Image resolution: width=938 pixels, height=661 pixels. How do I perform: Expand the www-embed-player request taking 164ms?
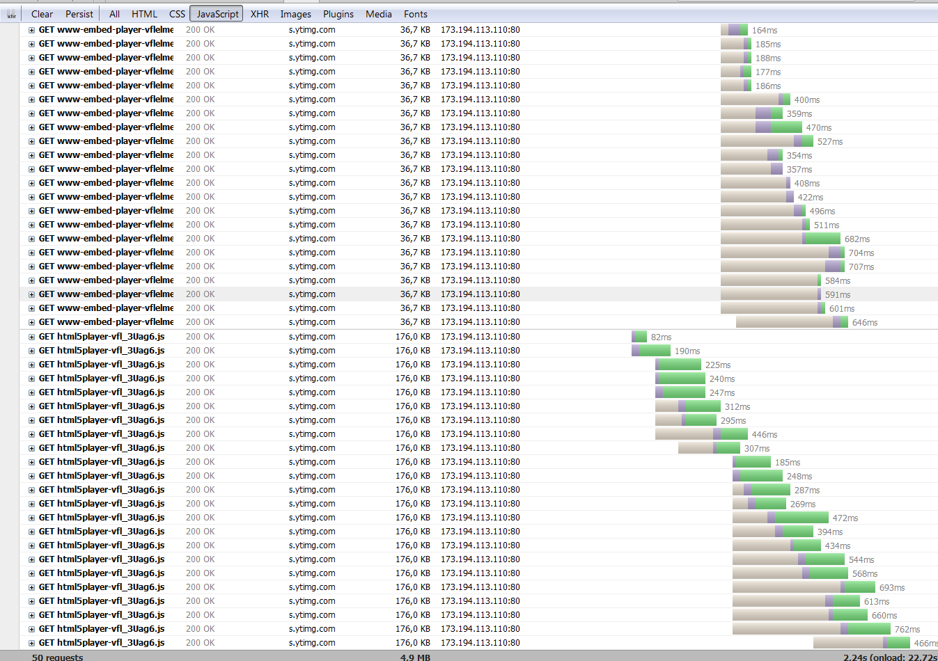tap(31, 30)
